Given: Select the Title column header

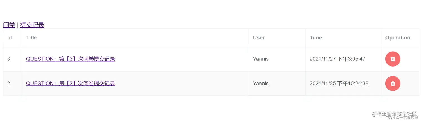Looking at the screenshot, I should pyautogui.click(x=31, y=38).
